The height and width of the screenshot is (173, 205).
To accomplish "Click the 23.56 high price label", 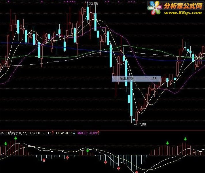I will pyautogui.click(x=93, y=4).
